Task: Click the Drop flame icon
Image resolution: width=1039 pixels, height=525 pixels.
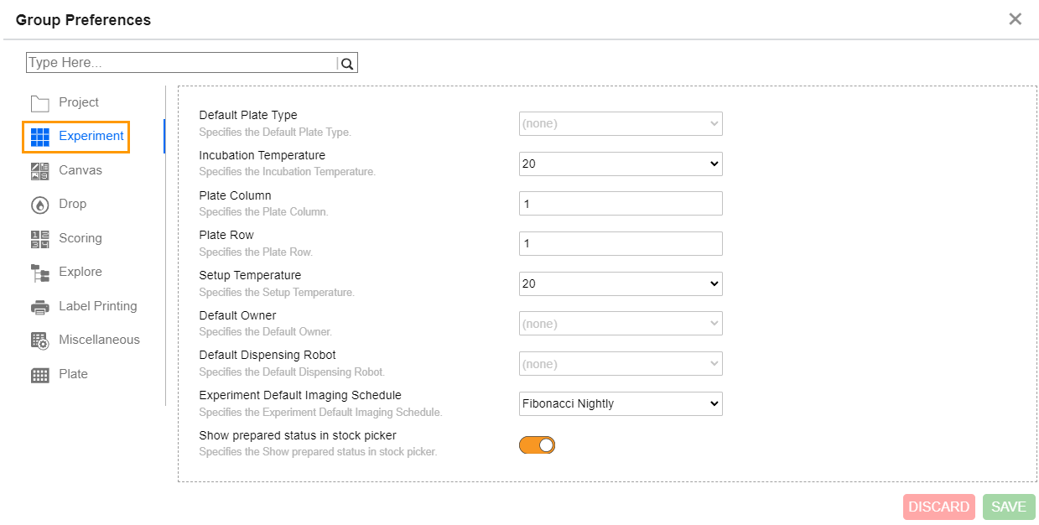Action: click(x=40, y=205)
